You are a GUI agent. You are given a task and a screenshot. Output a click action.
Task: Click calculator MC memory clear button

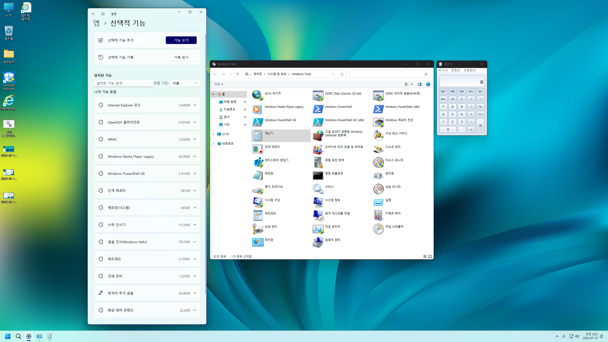tap(443, 92)
